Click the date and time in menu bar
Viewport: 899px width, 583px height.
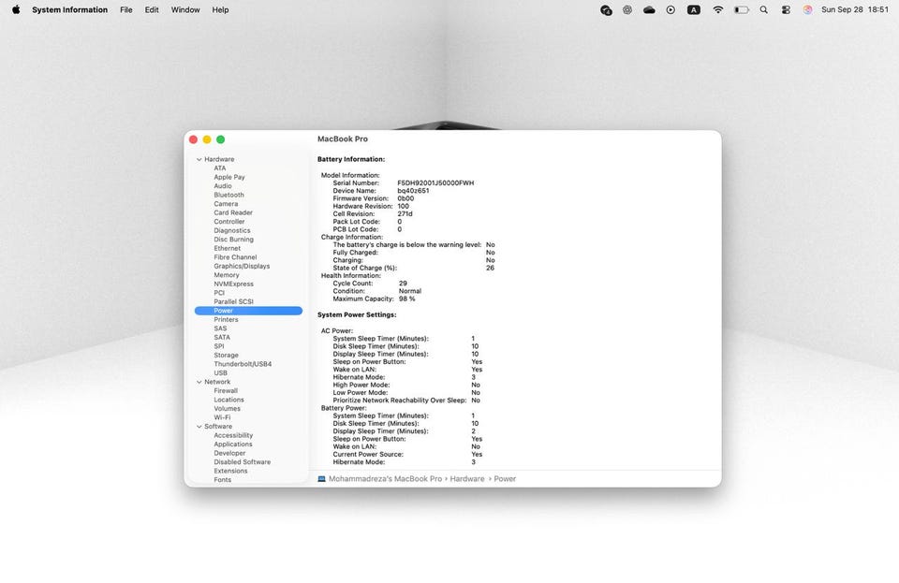(x=855, y=9)
